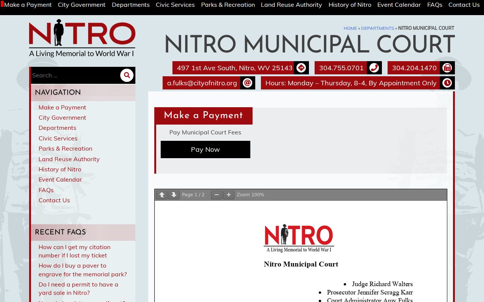Click the @ email icon
The width and height of the screenshot is (484, 302).
247,83
